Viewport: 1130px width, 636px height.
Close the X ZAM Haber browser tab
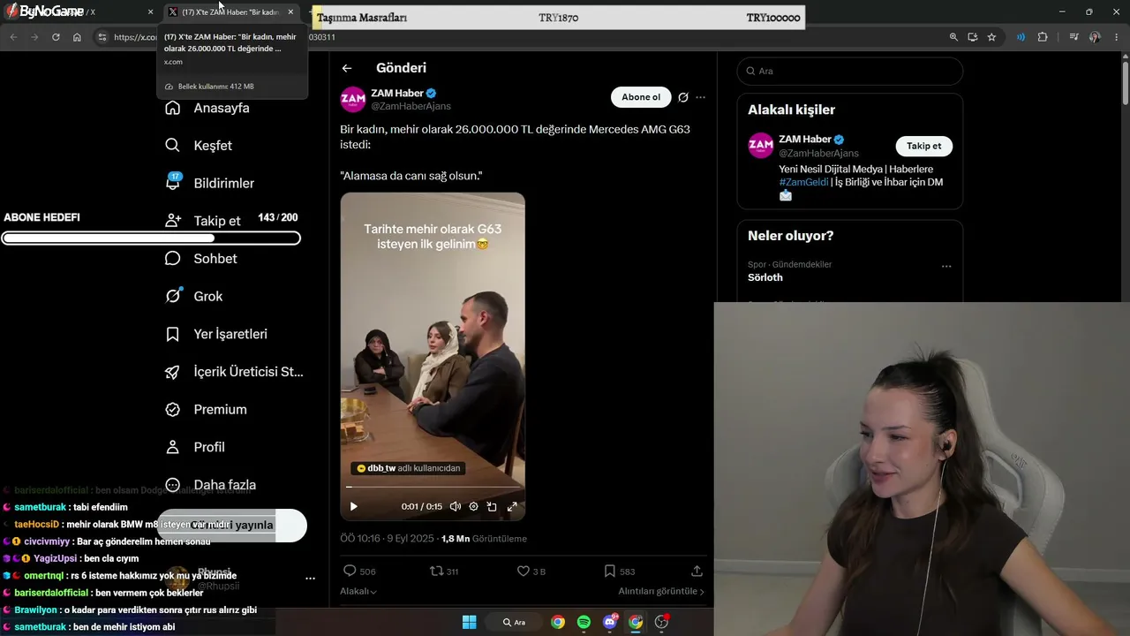pos(290,12)
